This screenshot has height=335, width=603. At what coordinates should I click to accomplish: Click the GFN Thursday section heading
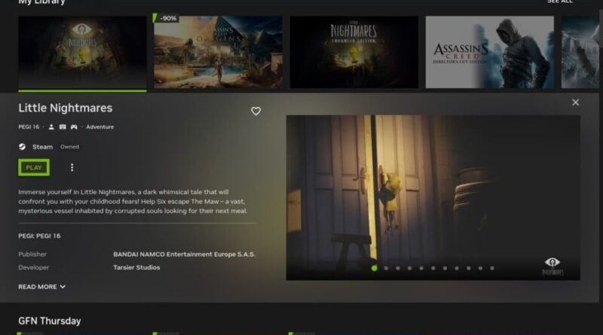[50, 321]
